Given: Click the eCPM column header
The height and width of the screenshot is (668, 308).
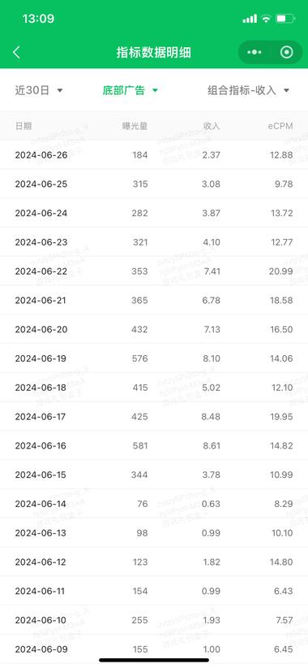Looking at the screenshot, I should pyautogui.click(x=280, y=126).
